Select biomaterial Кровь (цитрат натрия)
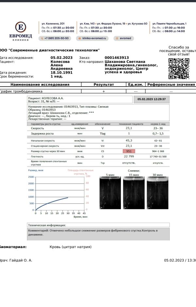196x307 pixels. pos(71,247)
